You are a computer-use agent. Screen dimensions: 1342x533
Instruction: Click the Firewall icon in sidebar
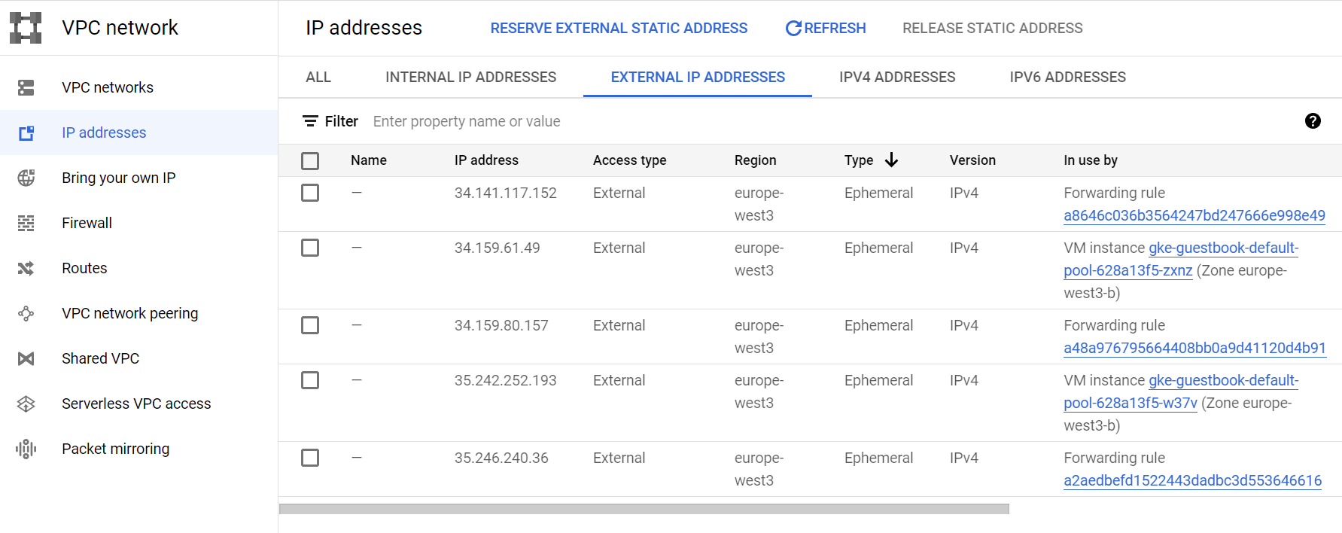pos(26,224)
